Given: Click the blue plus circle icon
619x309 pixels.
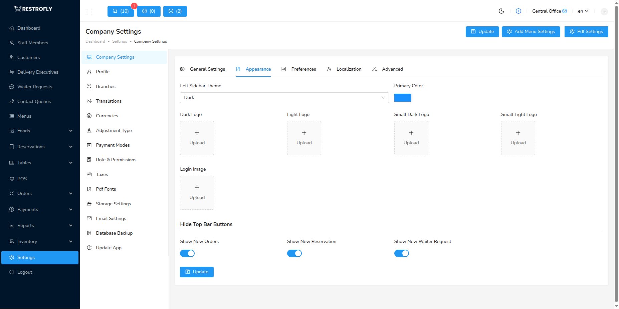Looking at the screenshot, I should click(518, 11).
